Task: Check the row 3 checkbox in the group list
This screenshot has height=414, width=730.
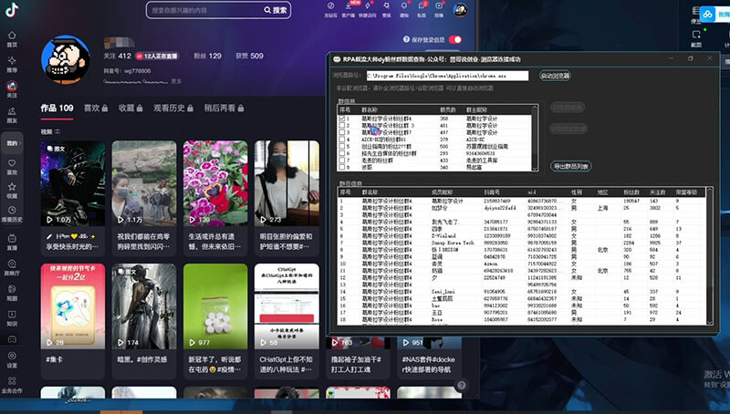Action: (x=342, y=132)
